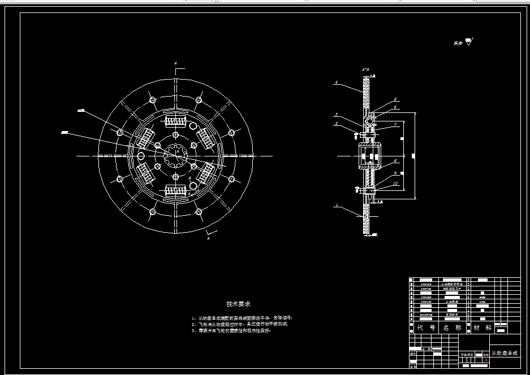Click the section cut letter A below disc
Image resolution: width=530 pixels, height=375 pixels.
coord(209,238)
